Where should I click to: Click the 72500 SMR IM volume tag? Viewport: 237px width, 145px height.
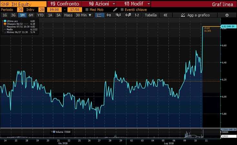click(229, 129)
